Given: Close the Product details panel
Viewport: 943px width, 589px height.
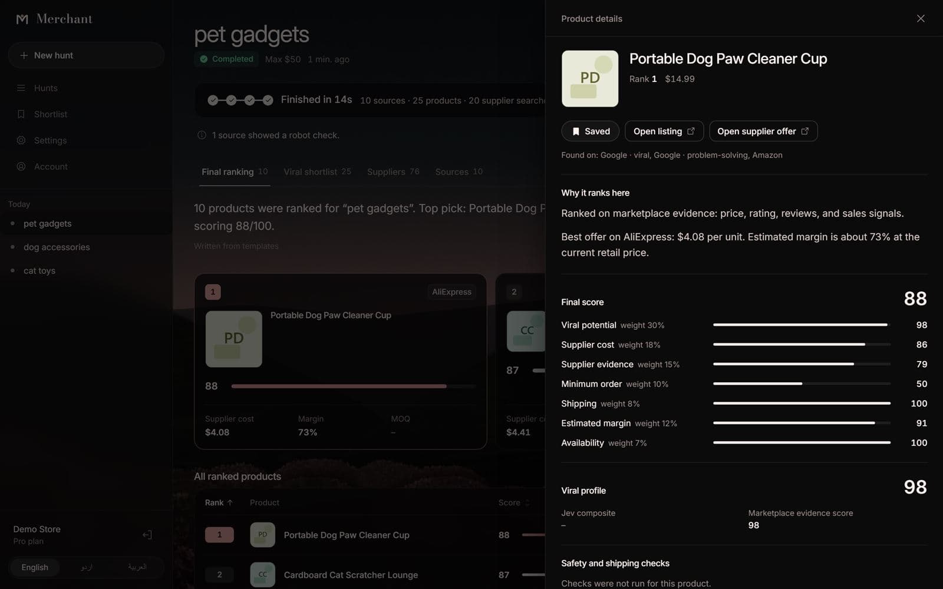Looking at the screenshot, I should (x=921, y=18).
